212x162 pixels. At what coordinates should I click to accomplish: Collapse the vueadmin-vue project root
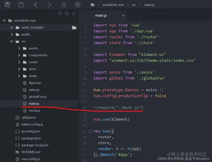(x=4, y=20)
